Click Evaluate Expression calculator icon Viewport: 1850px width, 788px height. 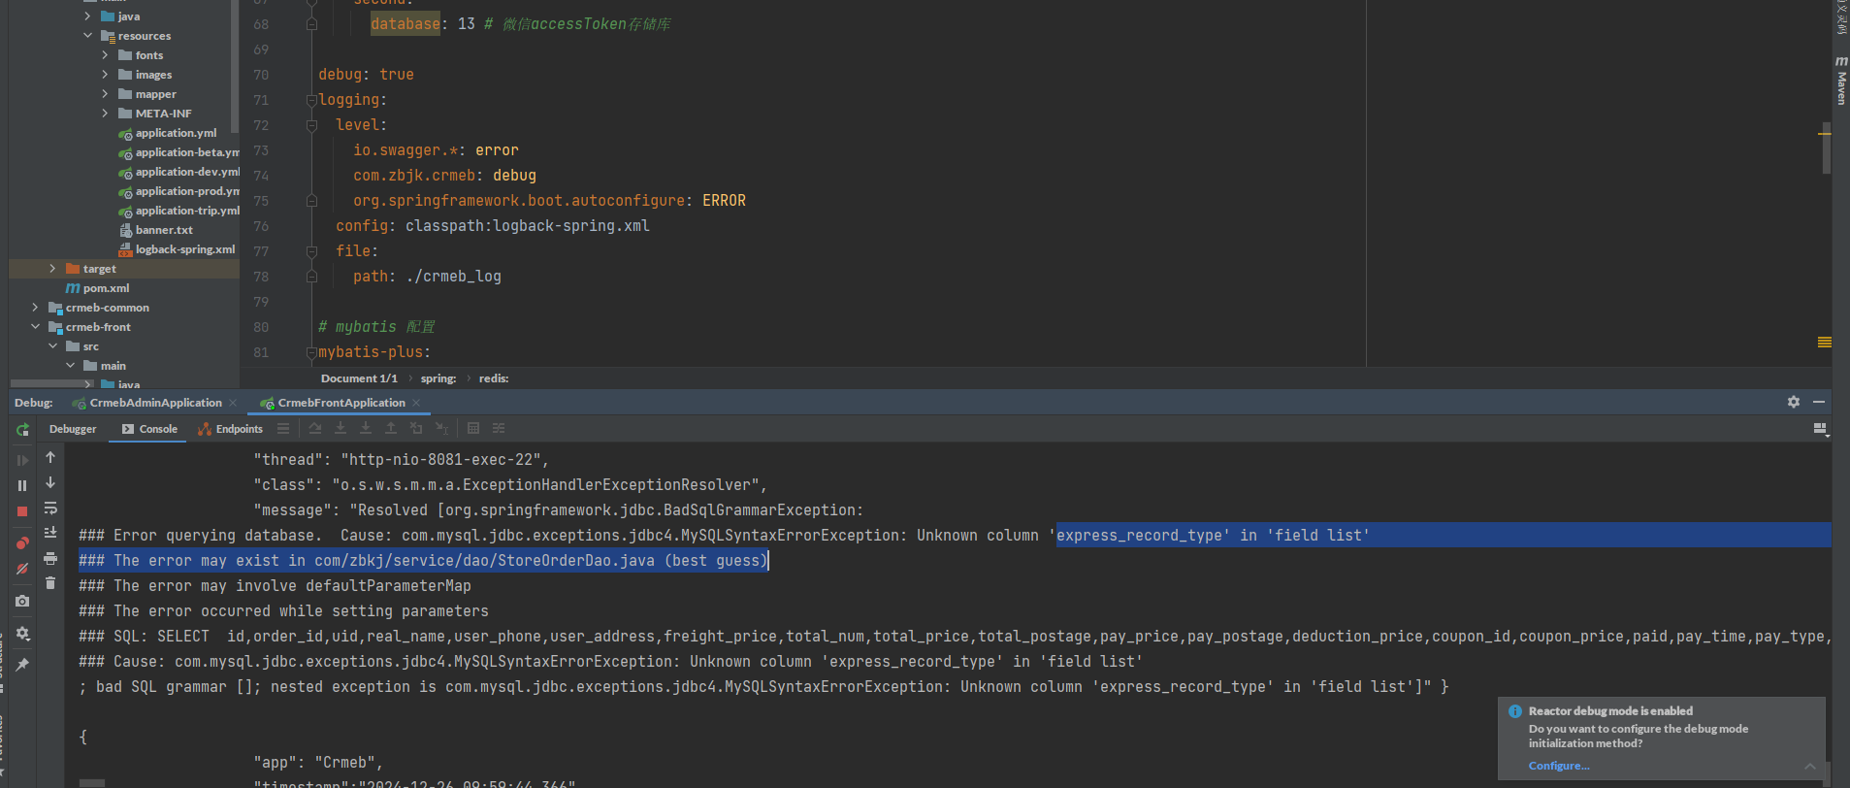pos(473,428)
